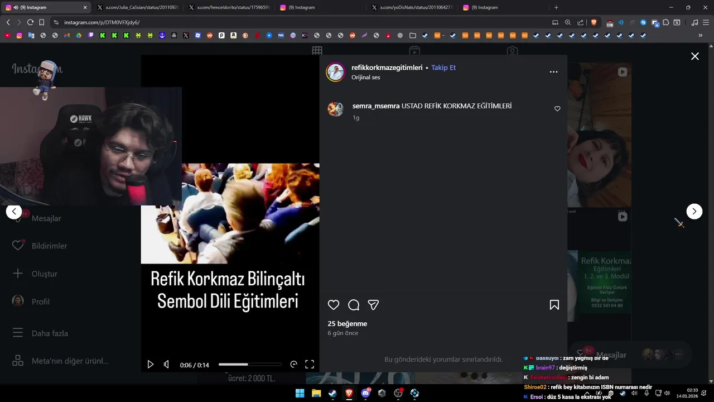Save the post with the bookmark icon
The width and height of the screenshot is (714, 402).
[554, 305]
